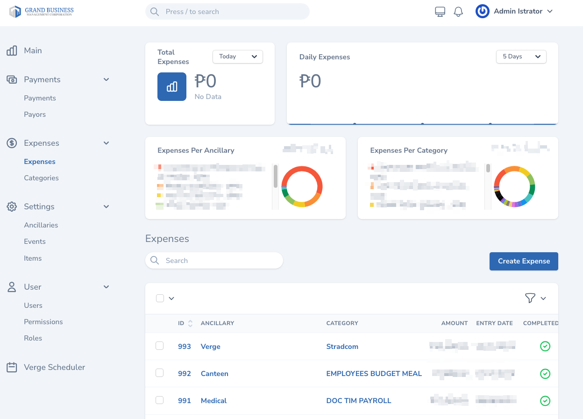This screenshot has width=583, height=419.
Task: Click the monitor display icon in header
Action: tap(440, 12)
